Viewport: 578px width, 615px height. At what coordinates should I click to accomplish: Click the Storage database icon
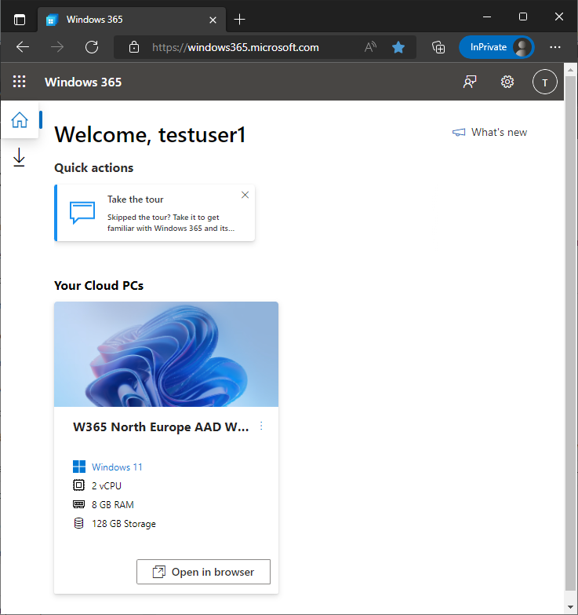pos(78,523)
